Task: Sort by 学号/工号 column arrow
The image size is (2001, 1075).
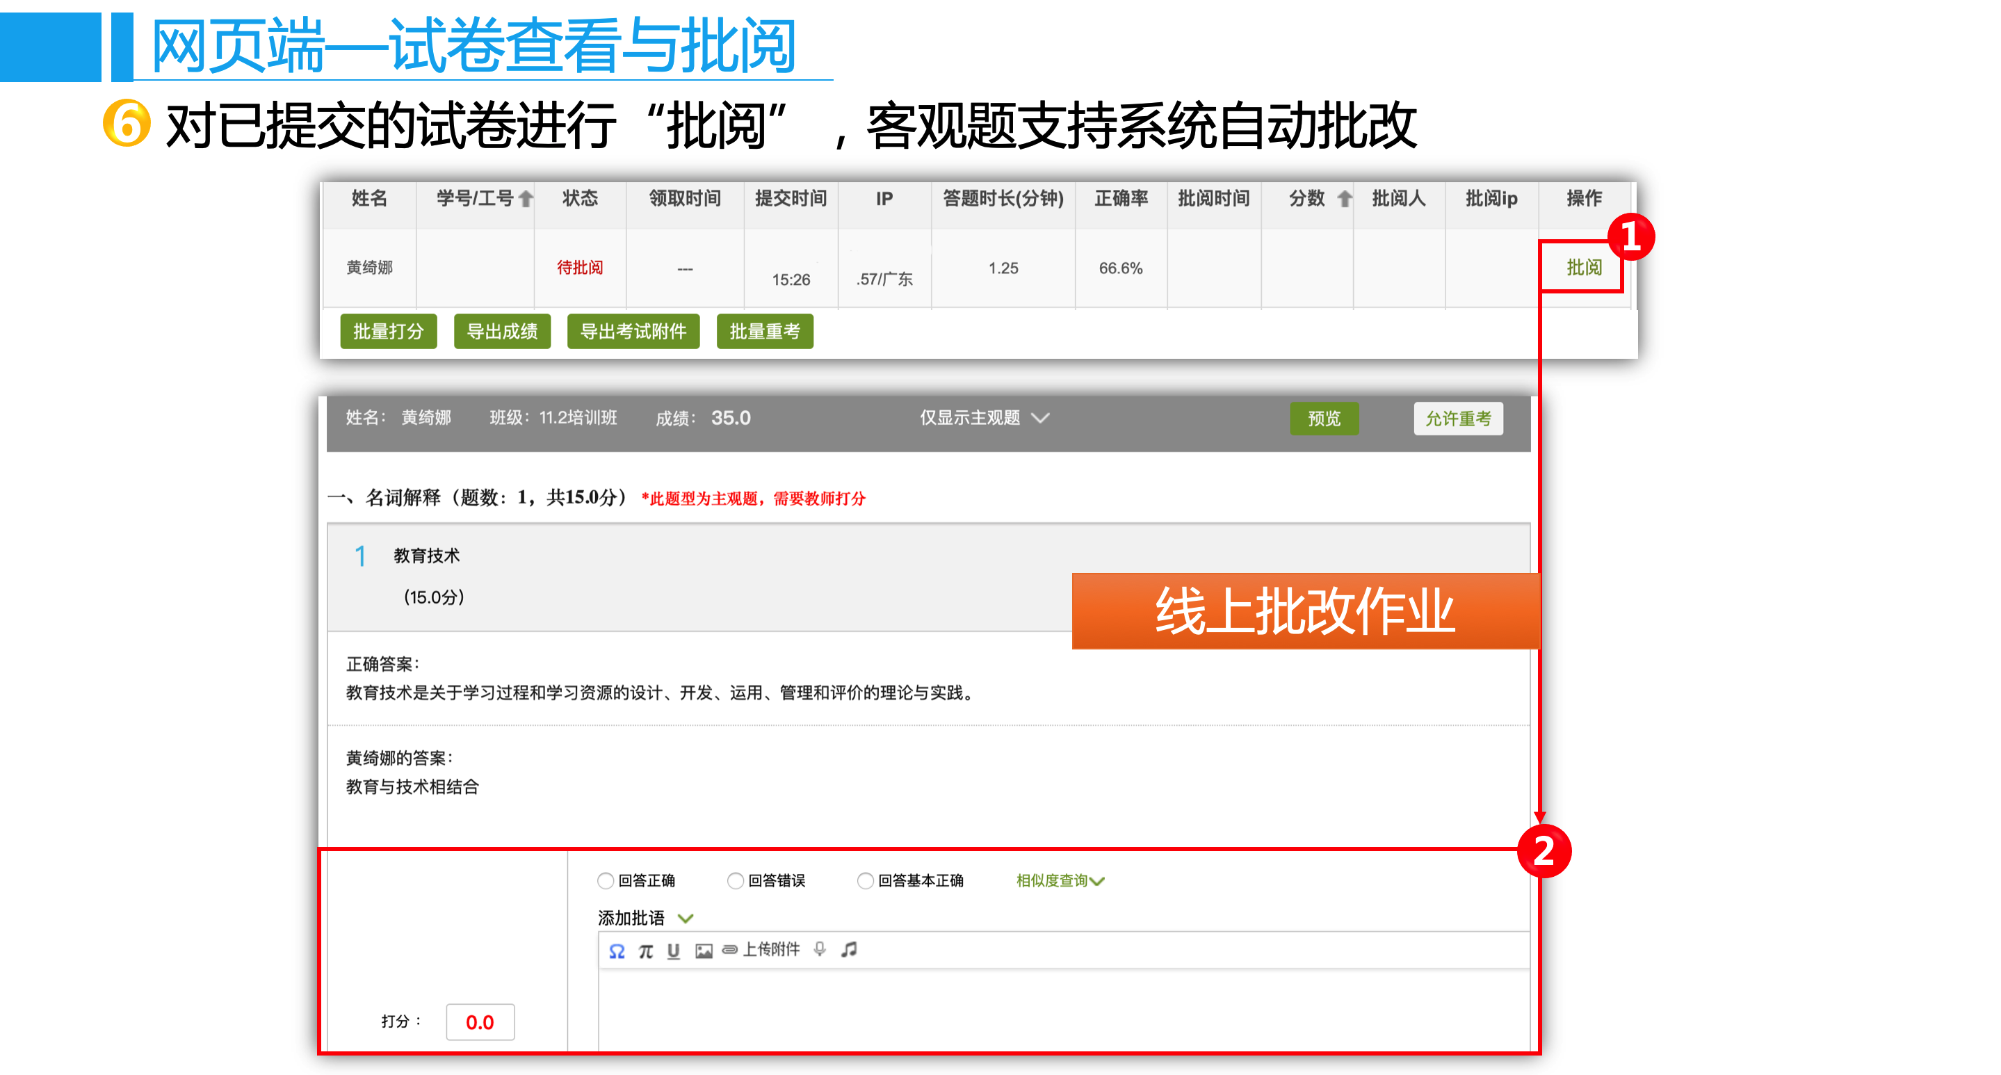Action: (526, 199)
